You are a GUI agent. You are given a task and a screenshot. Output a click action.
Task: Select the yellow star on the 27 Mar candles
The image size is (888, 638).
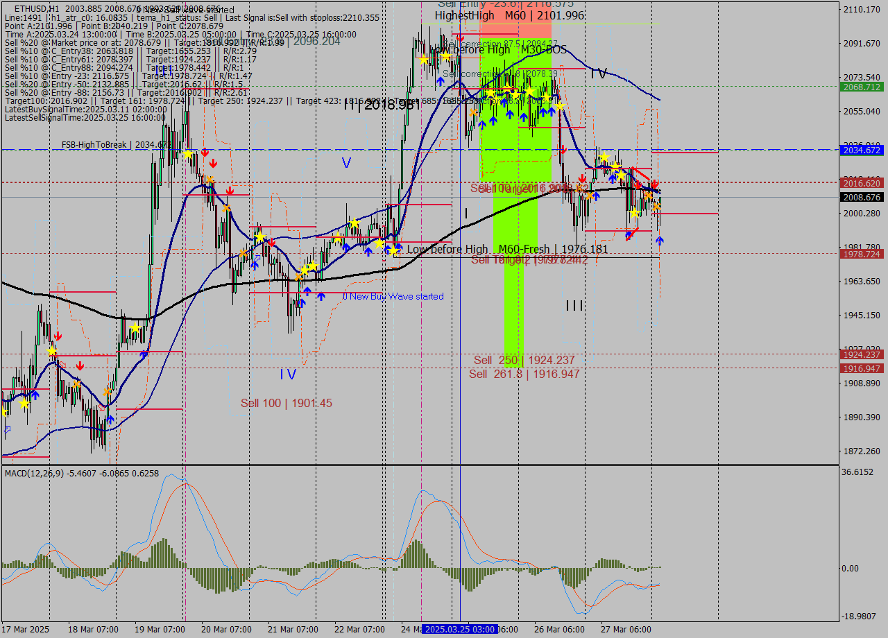pos(635,213)
